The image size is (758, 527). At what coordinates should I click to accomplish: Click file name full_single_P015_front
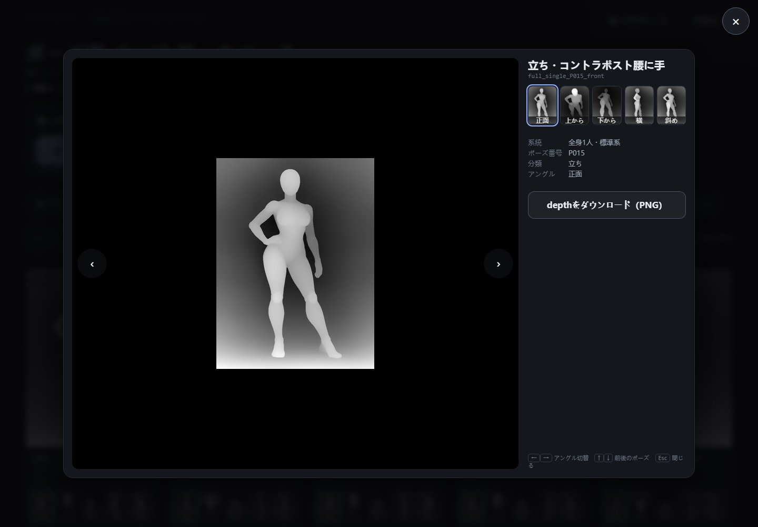point(566,76)
